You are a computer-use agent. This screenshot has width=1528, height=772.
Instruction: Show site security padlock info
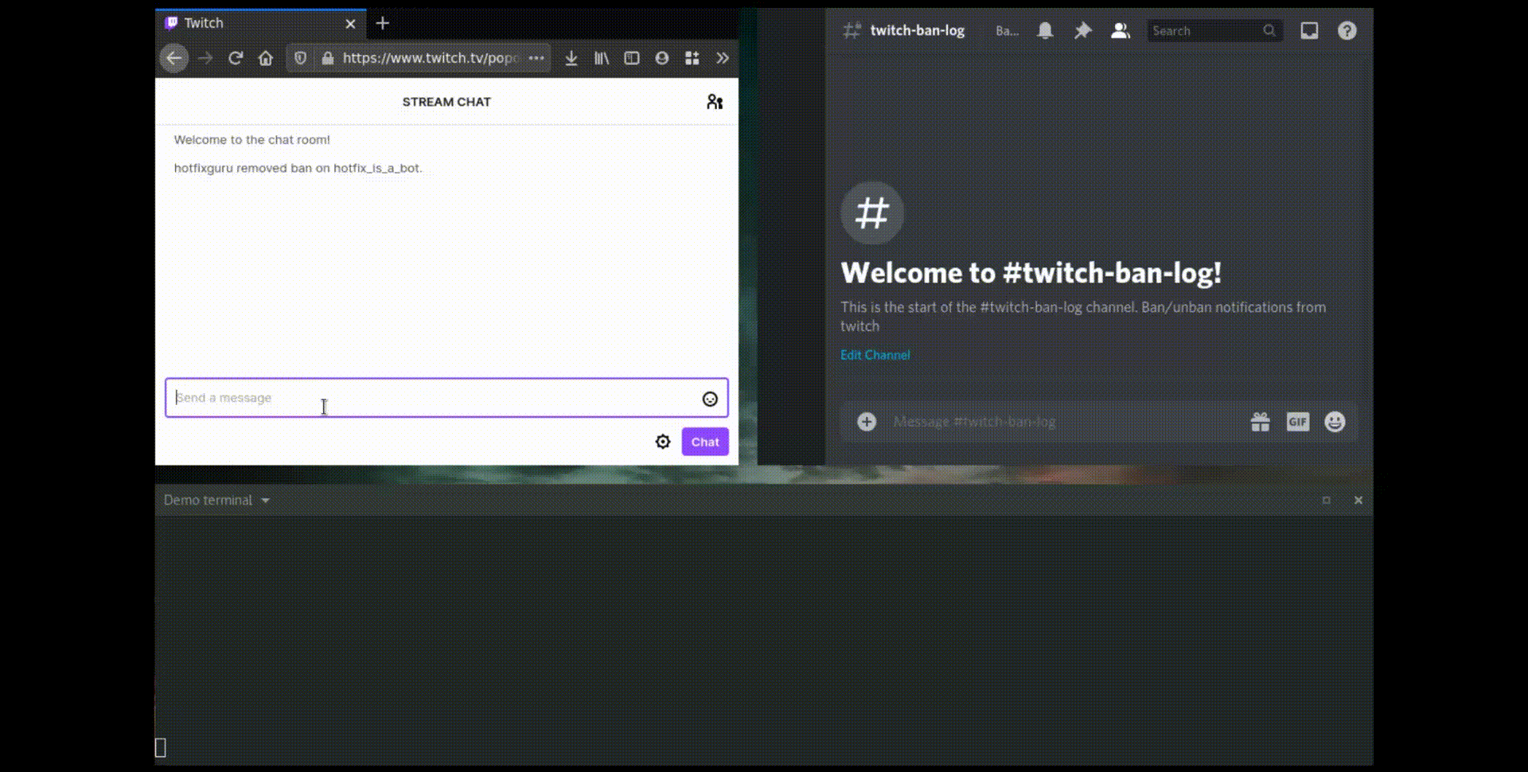(327, 58)
